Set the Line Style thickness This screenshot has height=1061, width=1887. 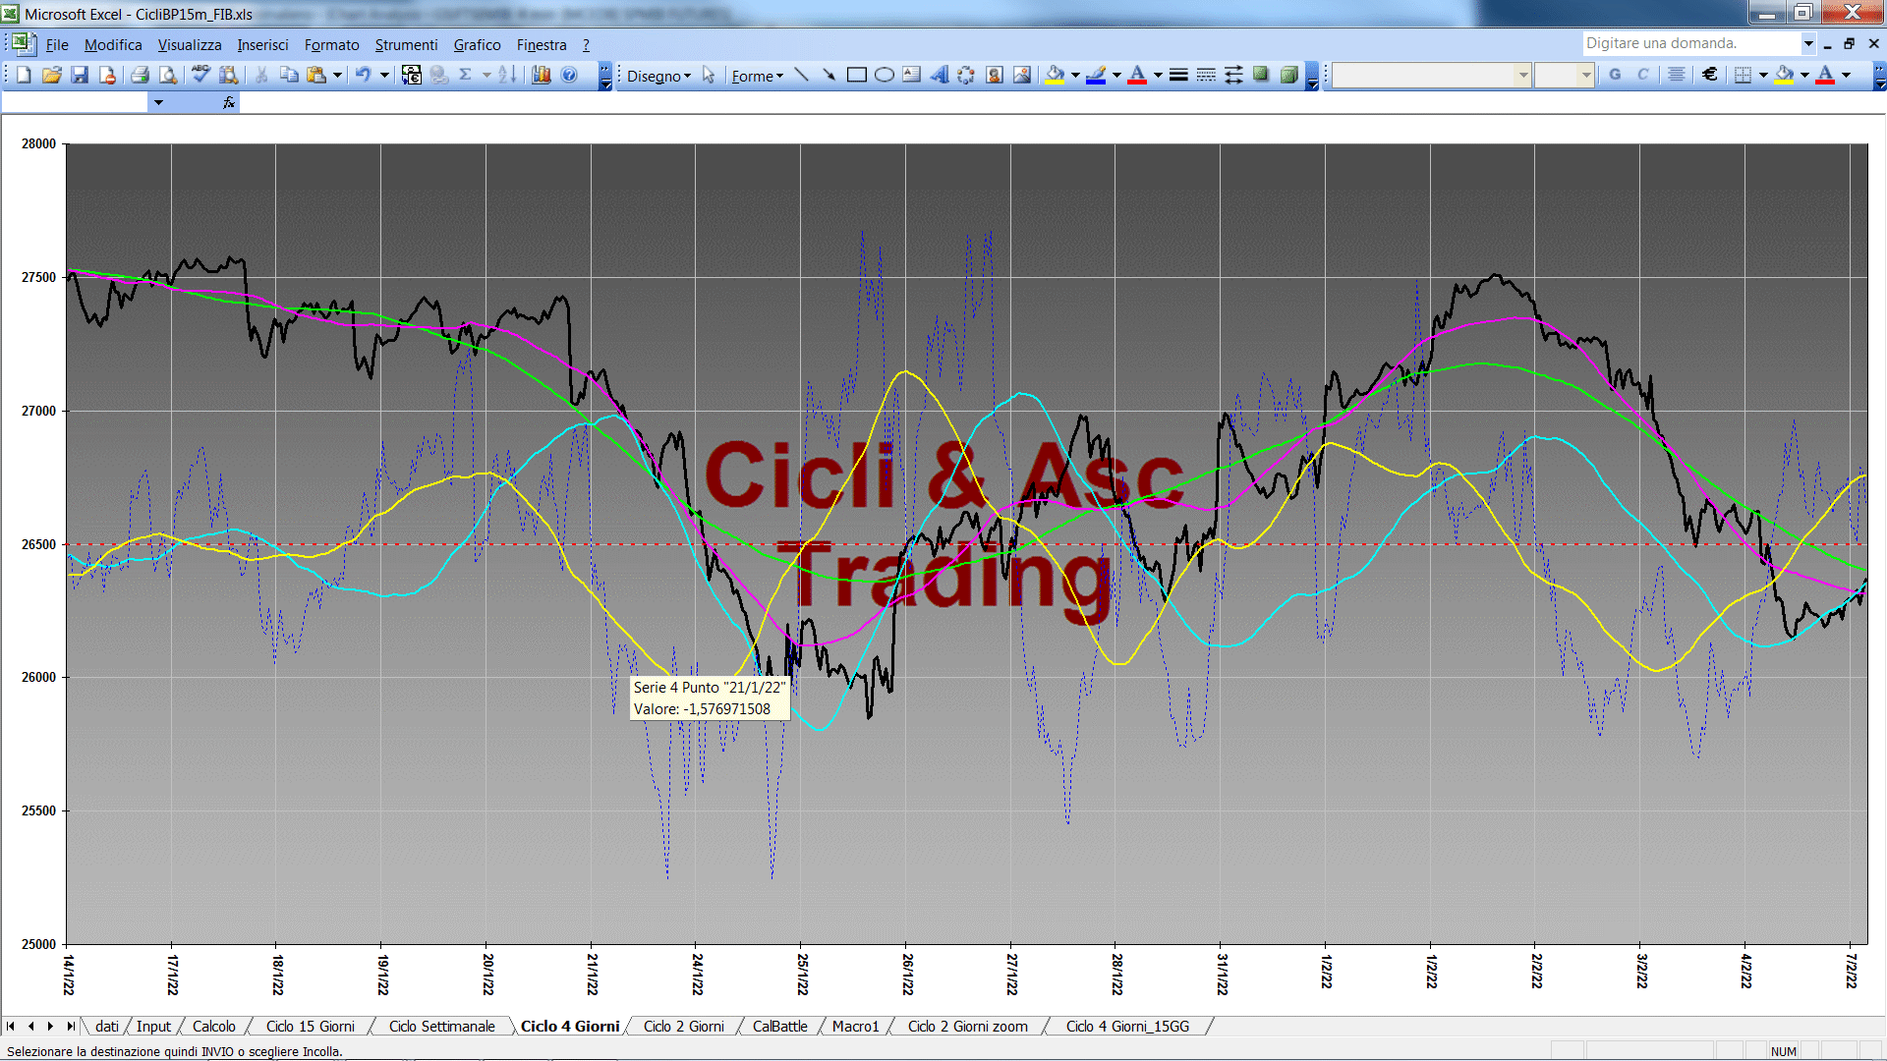pyautogui.click(x=1178, y=75)
